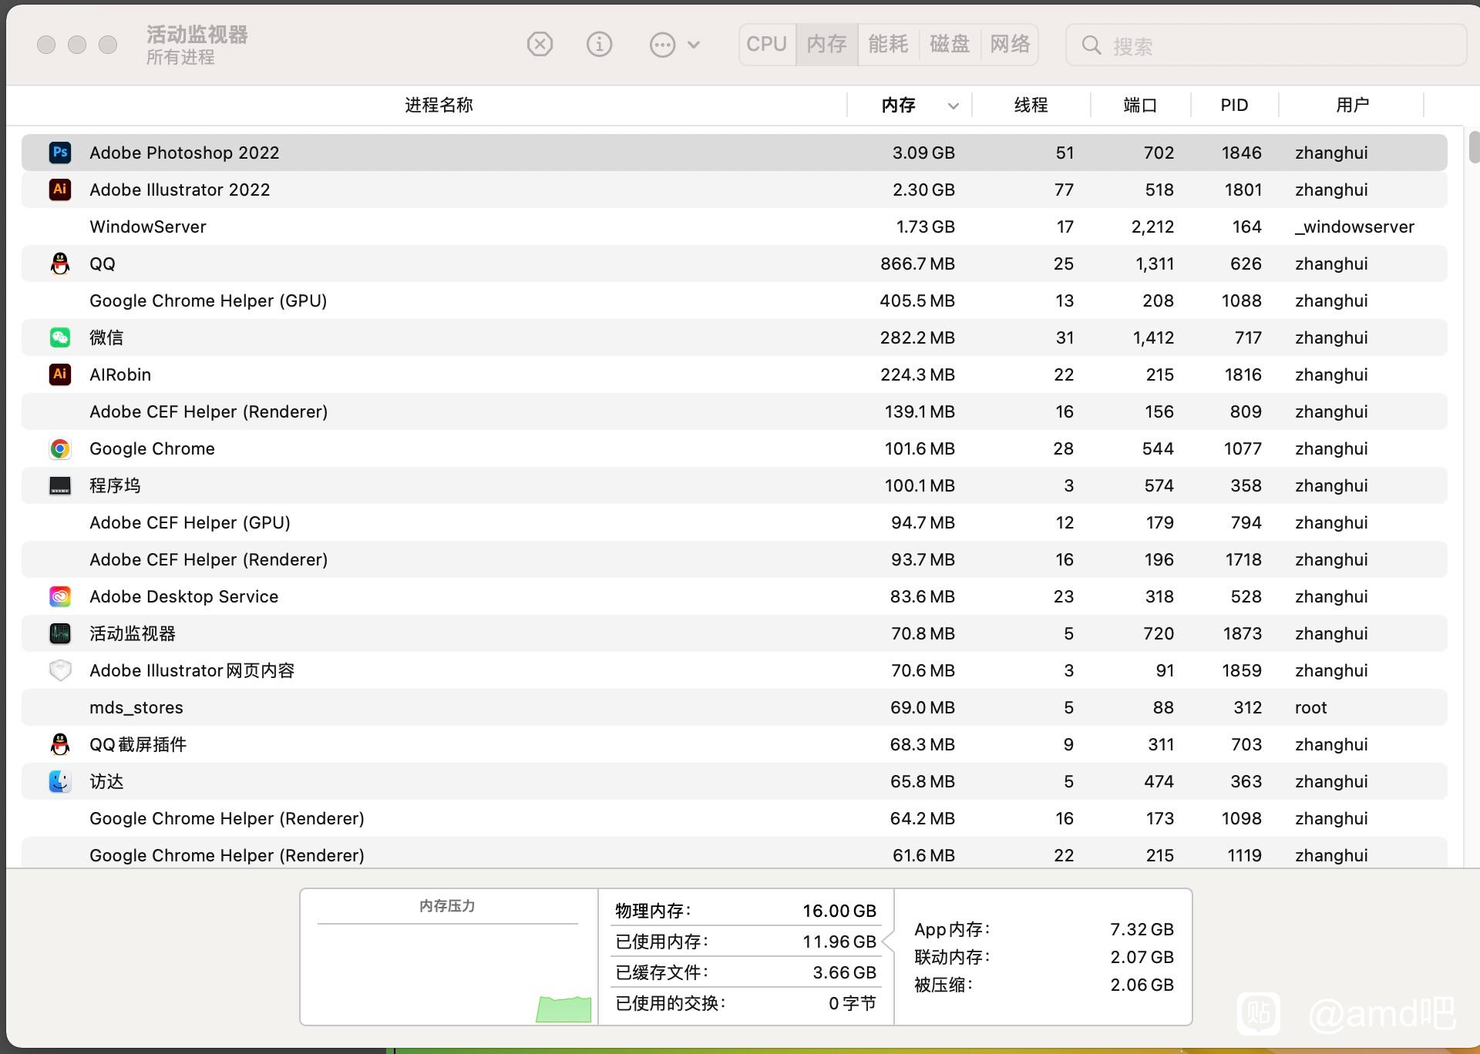Click the 3.09 GB memory value
The width and height of the screenshot is (1480, 1054).
pos(923,153)
